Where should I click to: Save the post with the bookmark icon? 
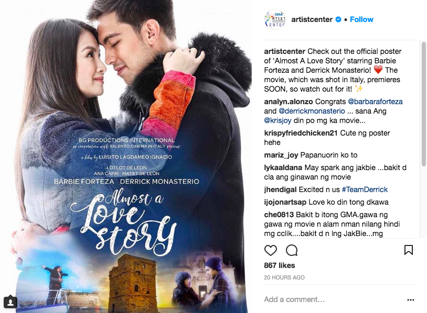click(x=409, y=250)
